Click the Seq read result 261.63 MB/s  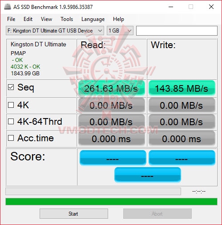click(x=112, y=88)
